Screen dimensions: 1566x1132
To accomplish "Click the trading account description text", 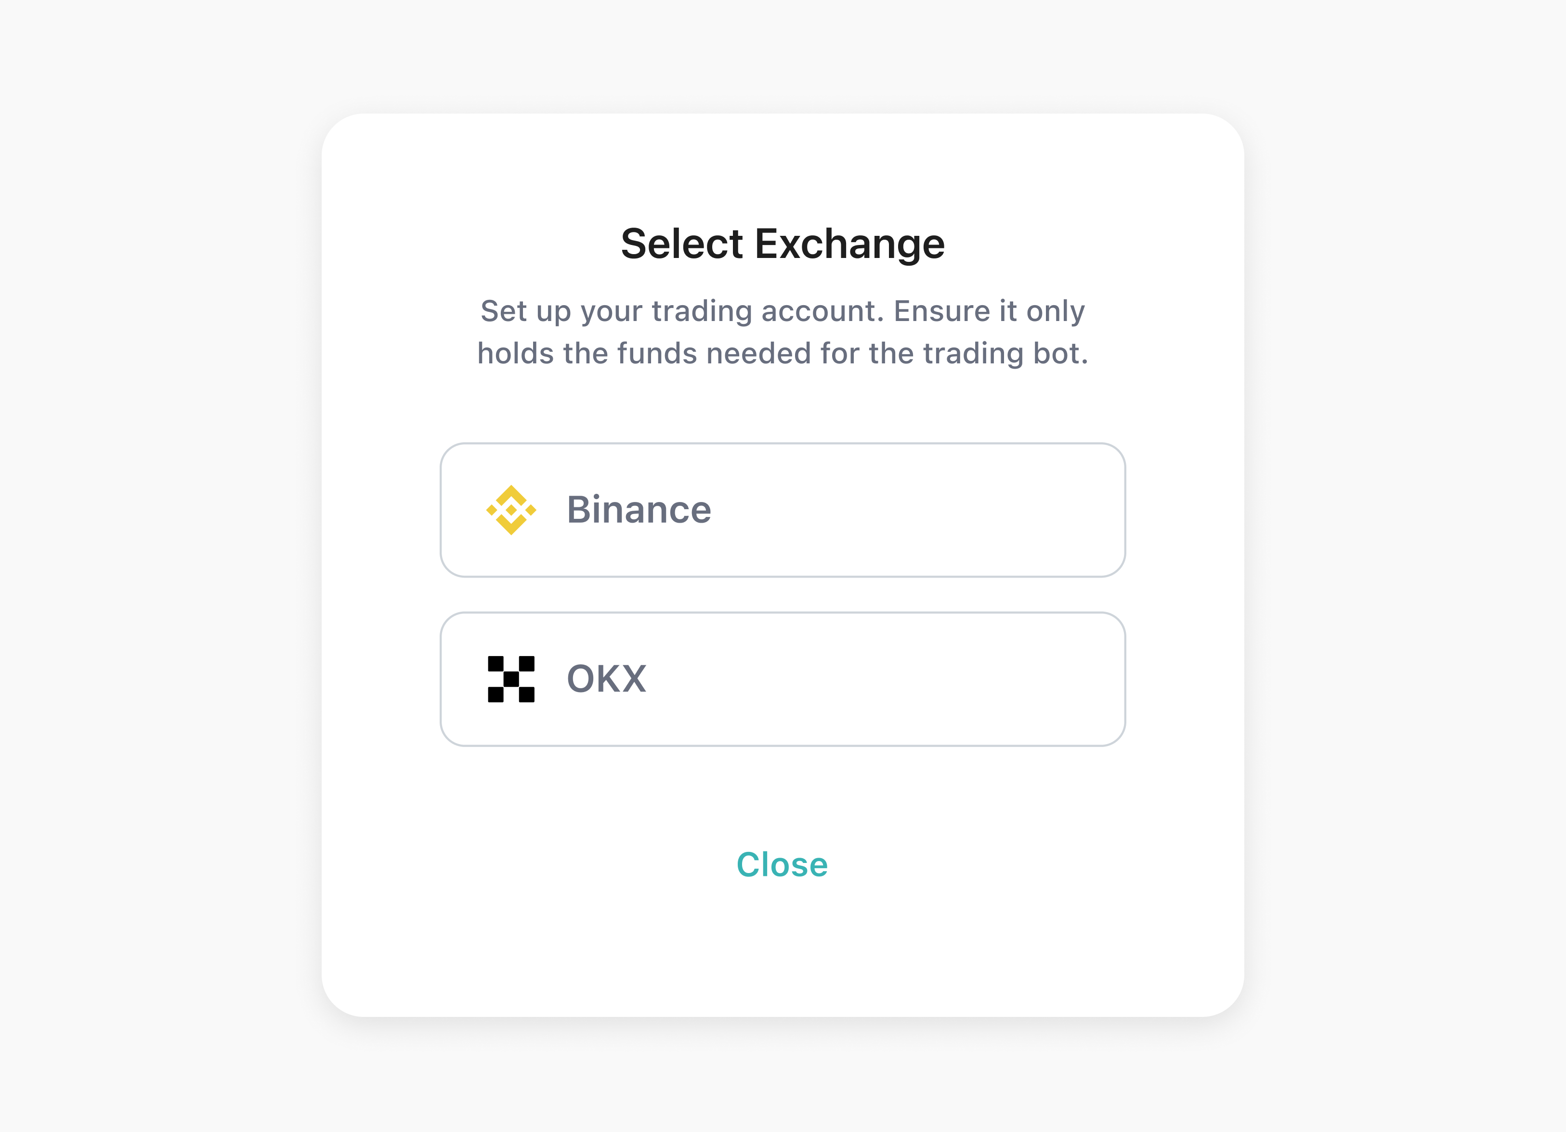I will [783, 332].
